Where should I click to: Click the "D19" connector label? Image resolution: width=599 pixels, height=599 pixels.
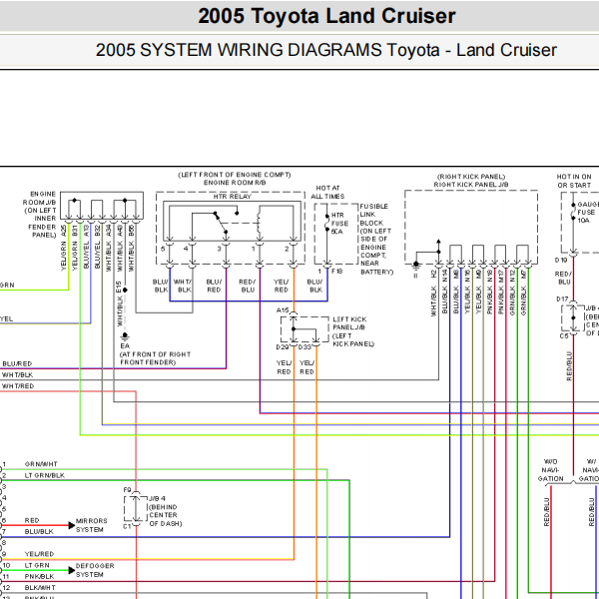[x=561, y=261]
